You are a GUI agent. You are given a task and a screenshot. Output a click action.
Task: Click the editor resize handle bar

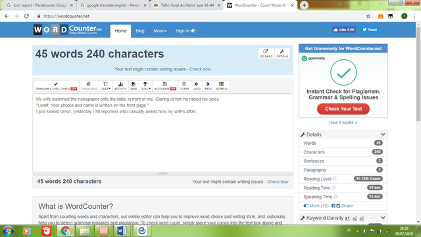click(162, 174)
